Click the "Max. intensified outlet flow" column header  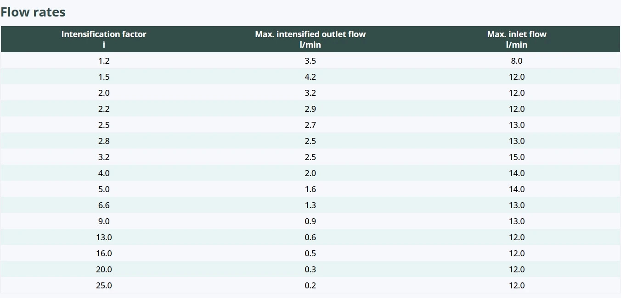coord(310,34)
